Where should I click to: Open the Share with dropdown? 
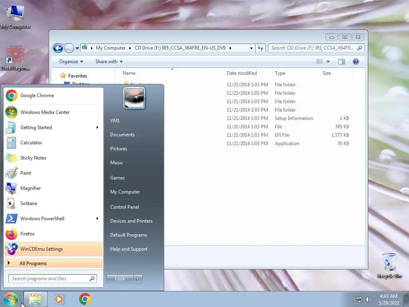[x=109, y=62]
